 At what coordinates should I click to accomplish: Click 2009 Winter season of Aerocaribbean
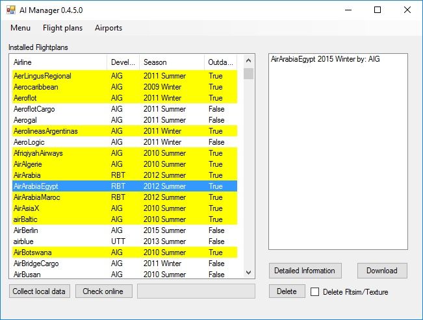tap(162, 87)
